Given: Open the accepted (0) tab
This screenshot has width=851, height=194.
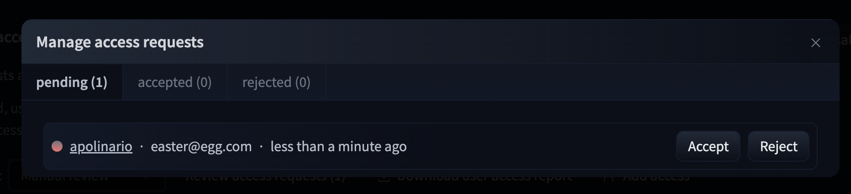Looking at the screenshot, I should coord(174,82).
